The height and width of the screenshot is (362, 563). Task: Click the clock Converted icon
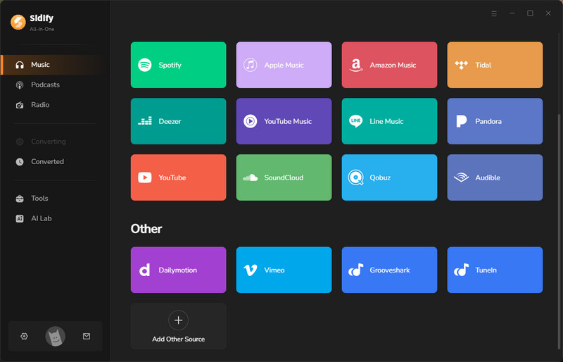coord(20,162)
